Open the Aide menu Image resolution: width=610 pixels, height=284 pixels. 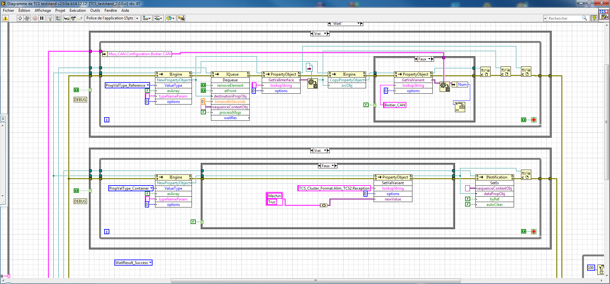pos(125,10)
